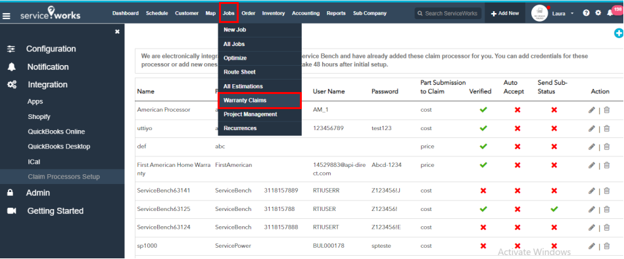Edit the American Processor row
The width and height of the screenshot is (624, 259).
pyautogui.click(x=592, y=110)
